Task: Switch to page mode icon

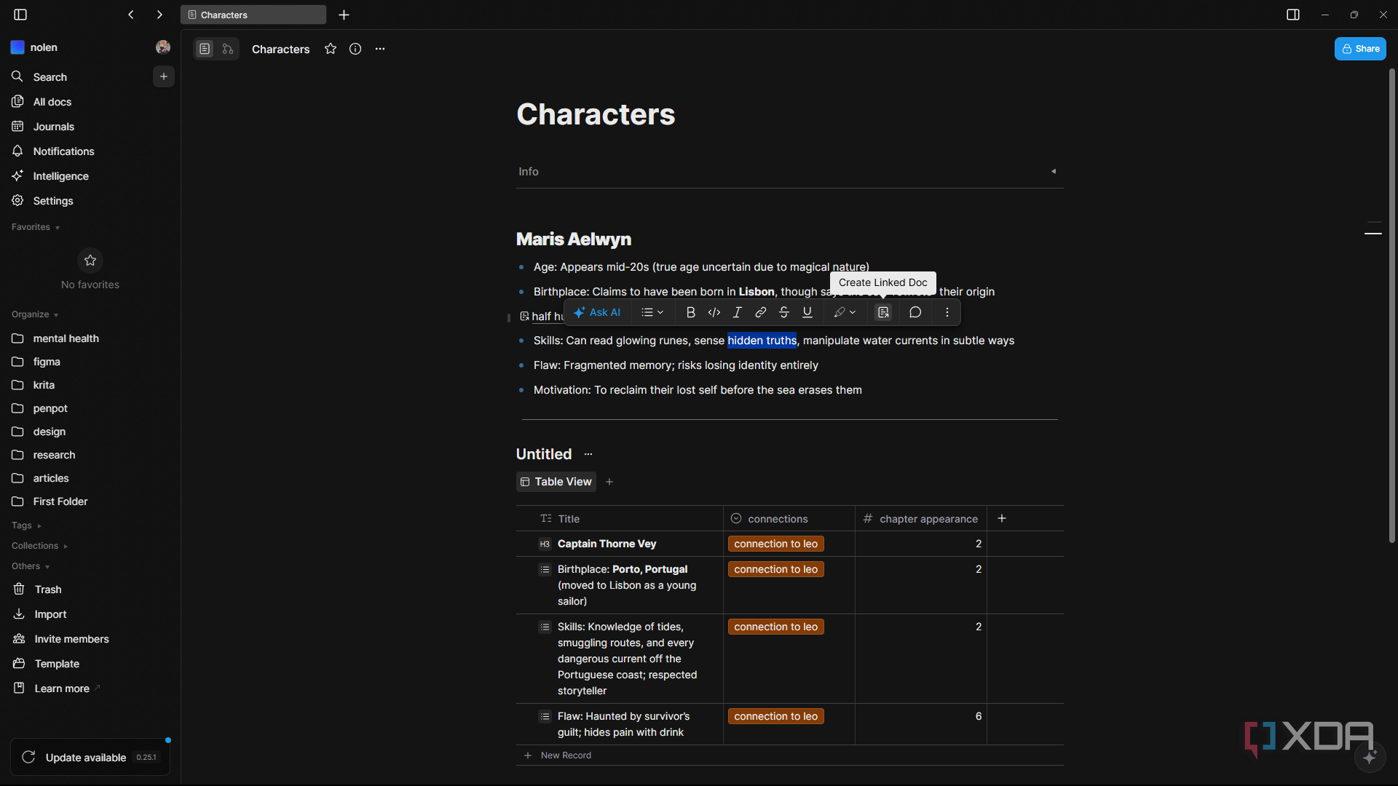Action: coord(205,49)
